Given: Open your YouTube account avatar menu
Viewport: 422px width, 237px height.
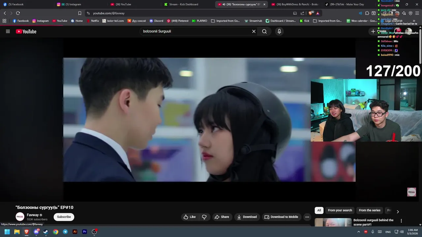Looking at the screenshot, I should (408, 31).
